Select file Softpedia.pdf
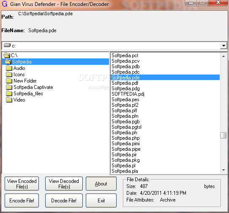229x213 pixels. [x=125, y=83]
